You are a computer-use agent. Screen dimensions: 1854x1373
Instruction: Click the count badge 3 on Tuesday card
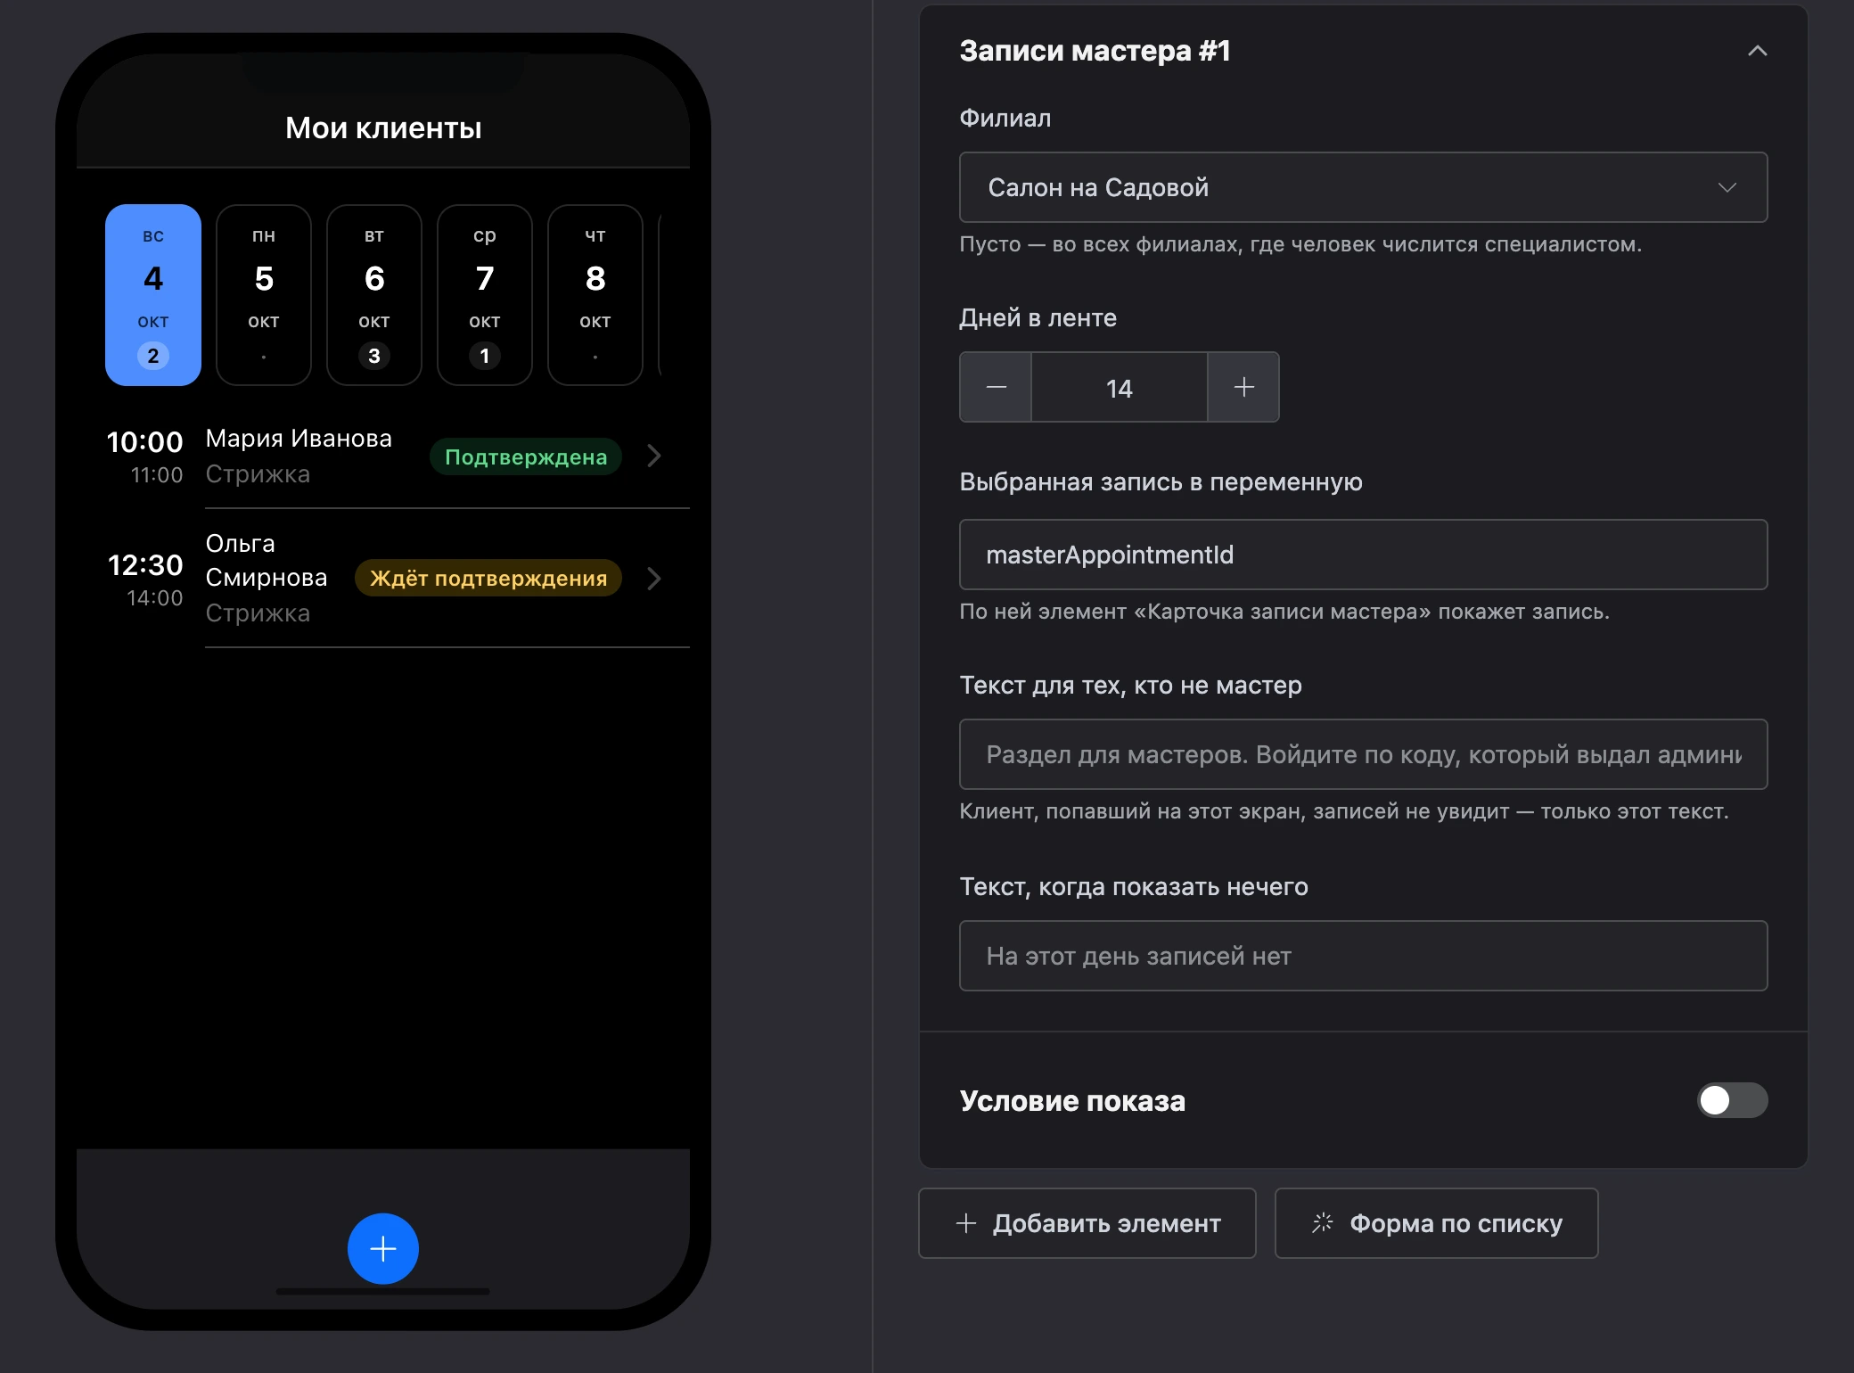tap(374, 356)
